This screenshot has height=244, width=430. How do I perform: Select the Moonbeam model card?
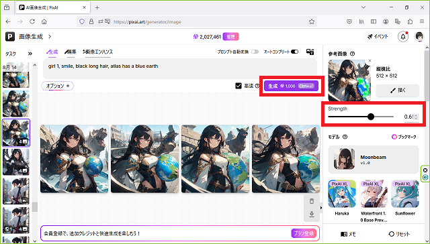tap(374, 160)
